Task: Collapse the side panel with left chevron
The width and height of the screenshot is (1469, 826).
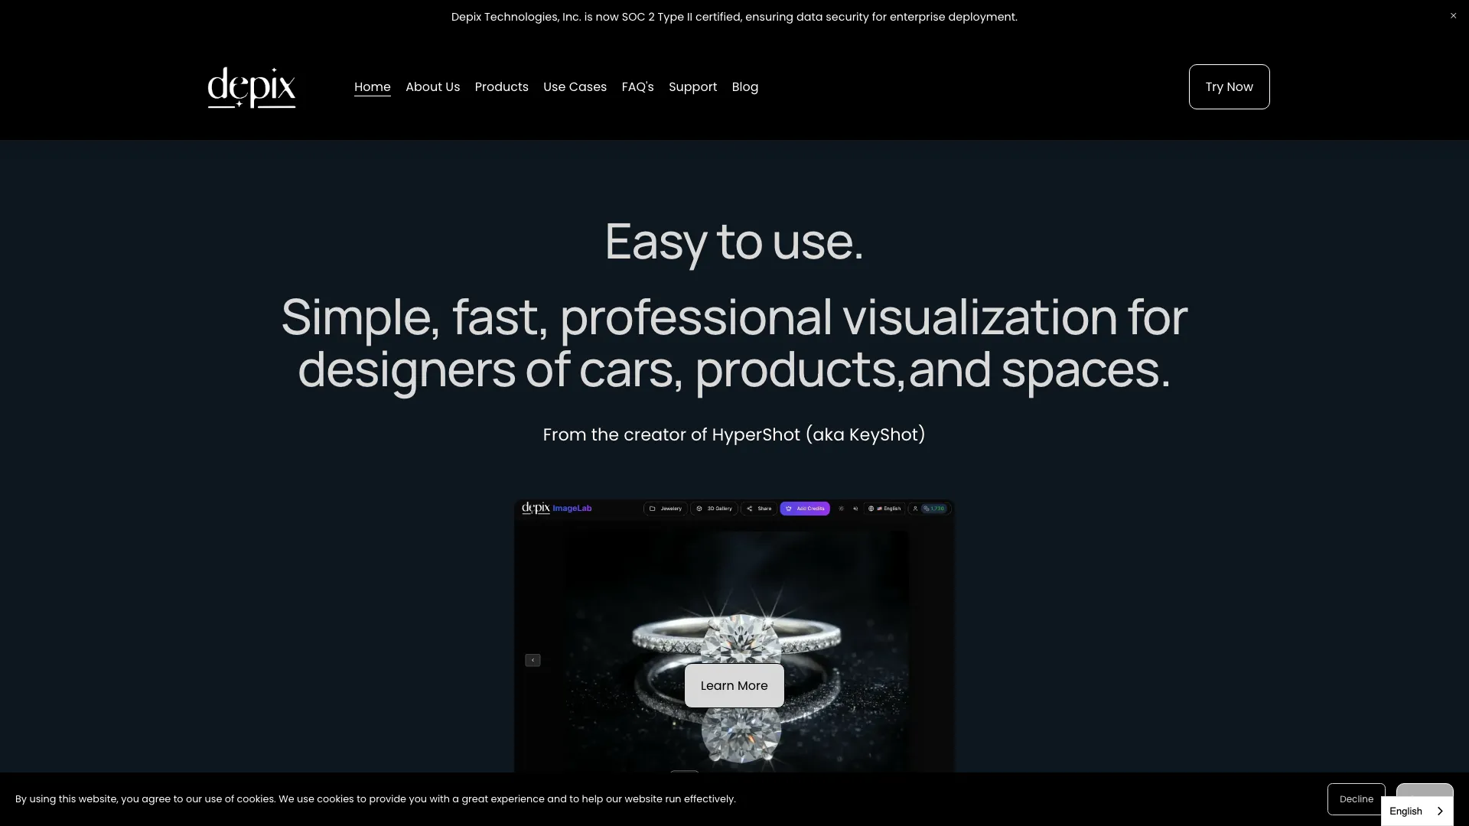Action: click(533, 660)
